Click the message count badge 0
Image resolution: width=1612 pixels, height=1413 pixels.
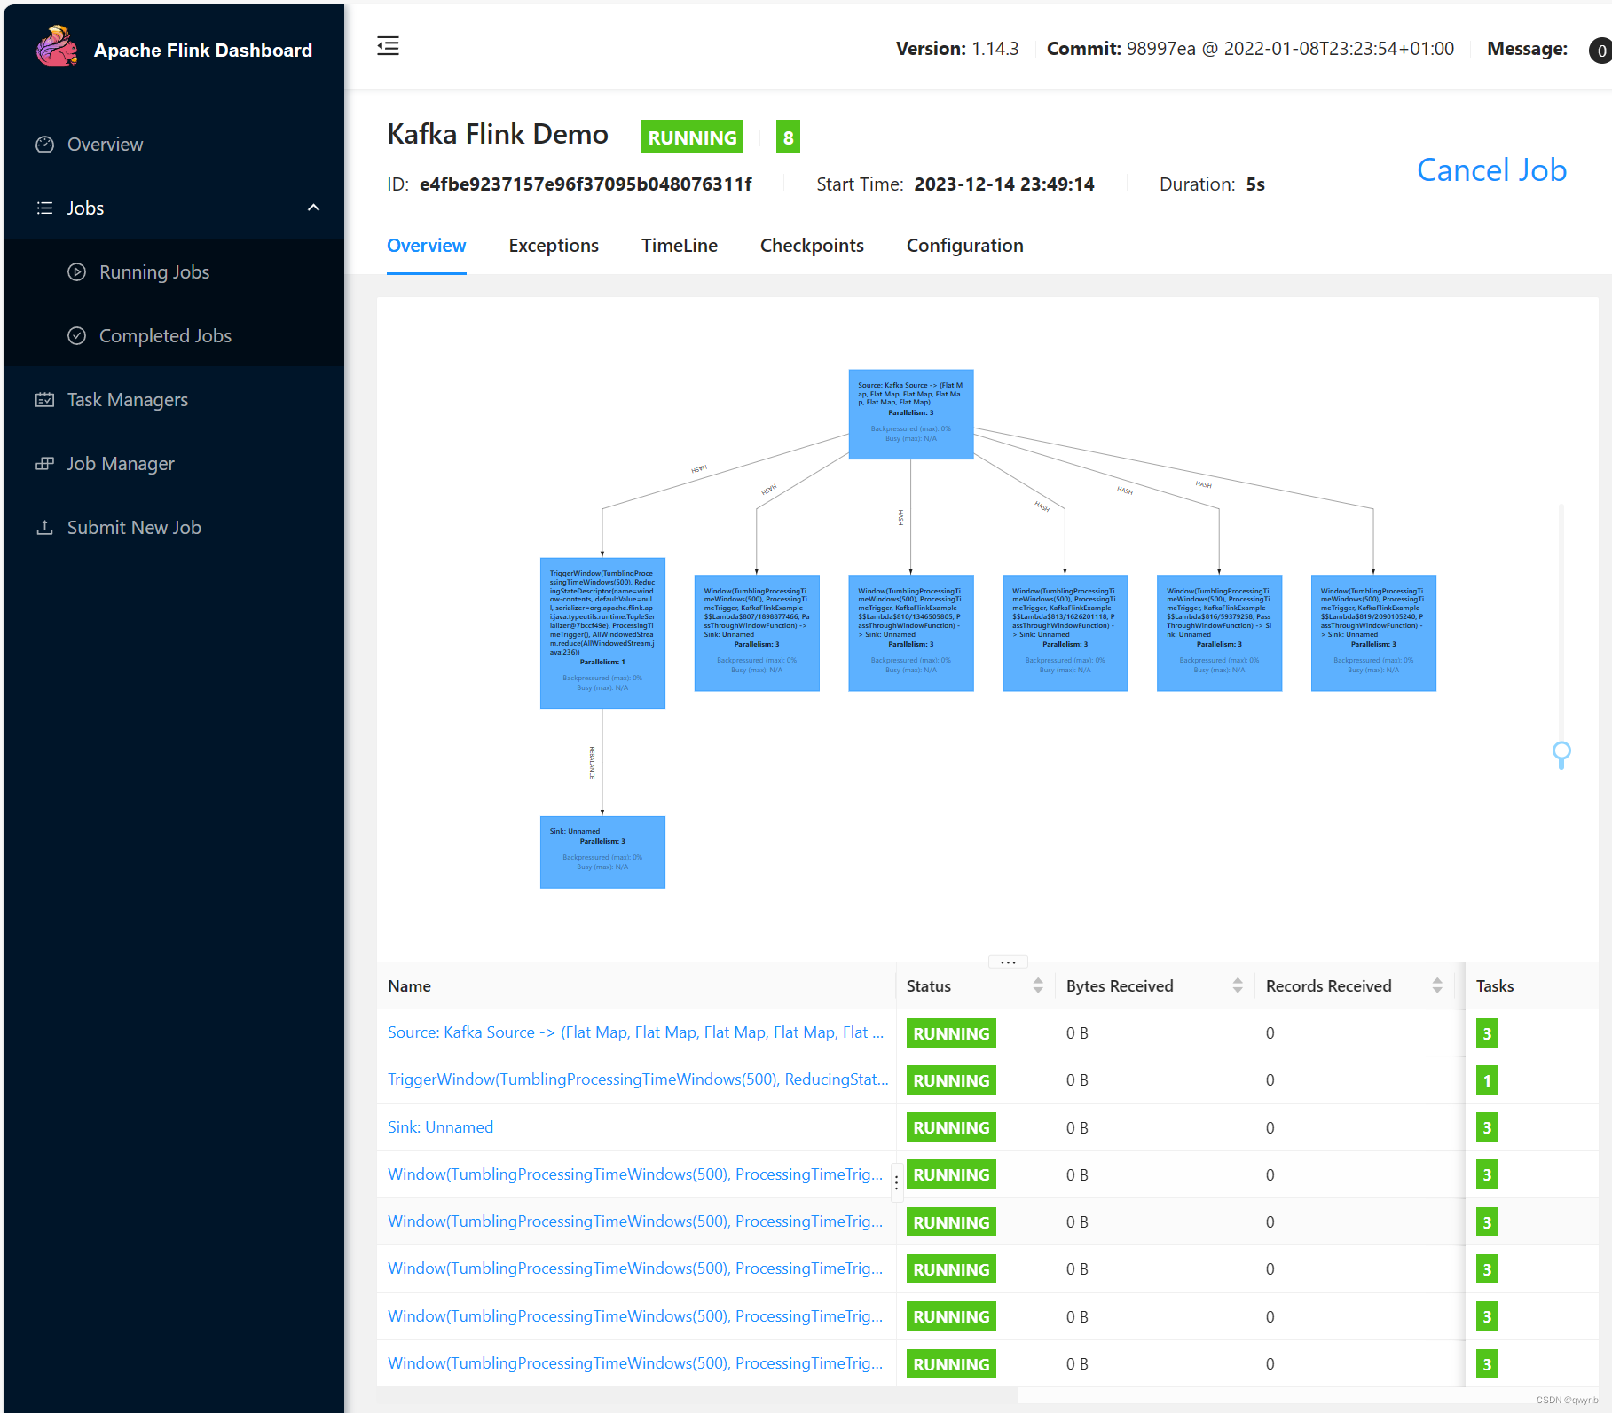click(x=1600, y=51)
